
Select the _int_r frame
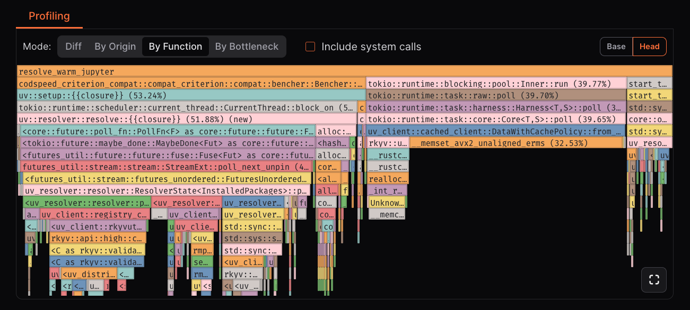(x=387, y=190)
